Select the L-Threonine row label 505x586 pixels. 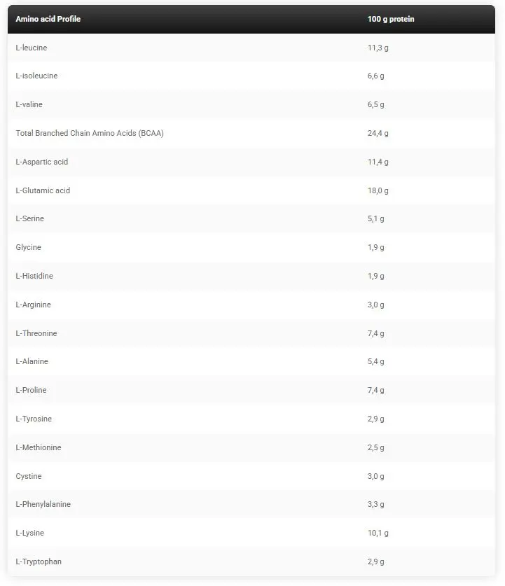(x=36, y=333)
